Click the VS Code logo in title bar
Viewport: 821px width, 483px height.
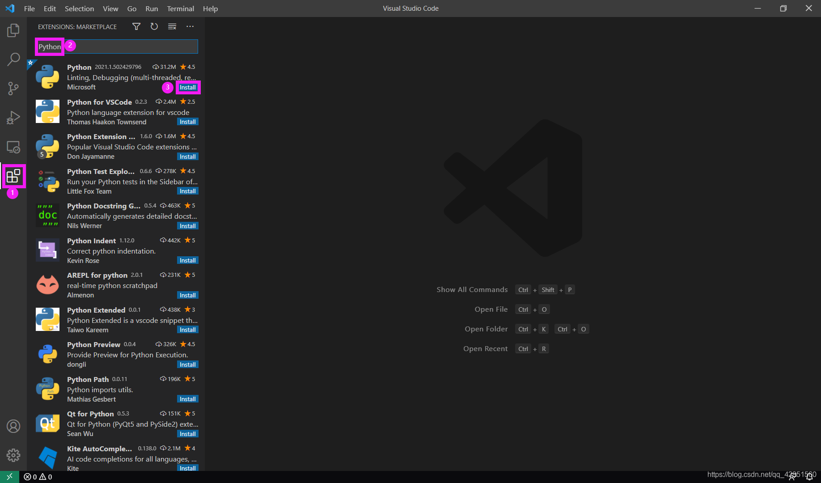click(10, 8)
